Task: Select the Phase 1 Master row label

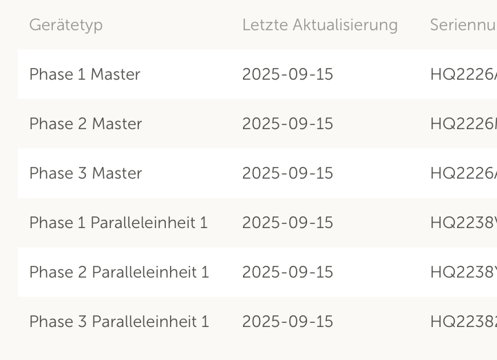Action: pyautogui.click(x=85, y=74)
